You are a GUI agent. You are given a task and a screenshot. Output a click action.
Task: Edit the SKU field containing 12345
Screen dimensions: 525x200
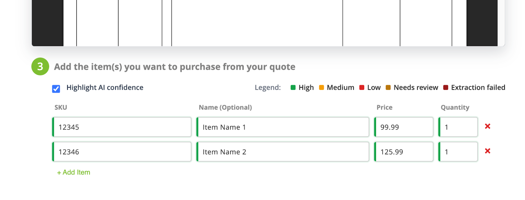pyautogui.click(x=122, y=127)
